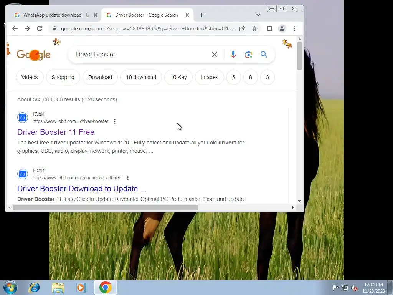Click the vertical scrollbar thumb
The width and height of the screenshot is (393, 295).
pyautogui.click(x=299, y=56)
